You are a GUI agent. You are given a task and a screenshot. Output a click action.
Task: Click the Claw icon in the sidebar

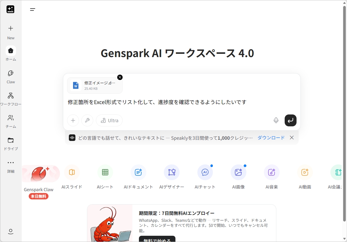tap(11, 73)
